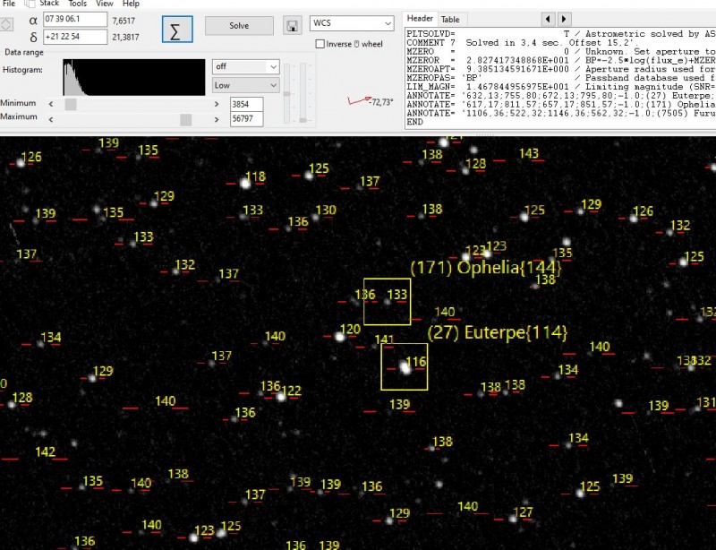
Task: Open the File menu
Action: [9, 4]
